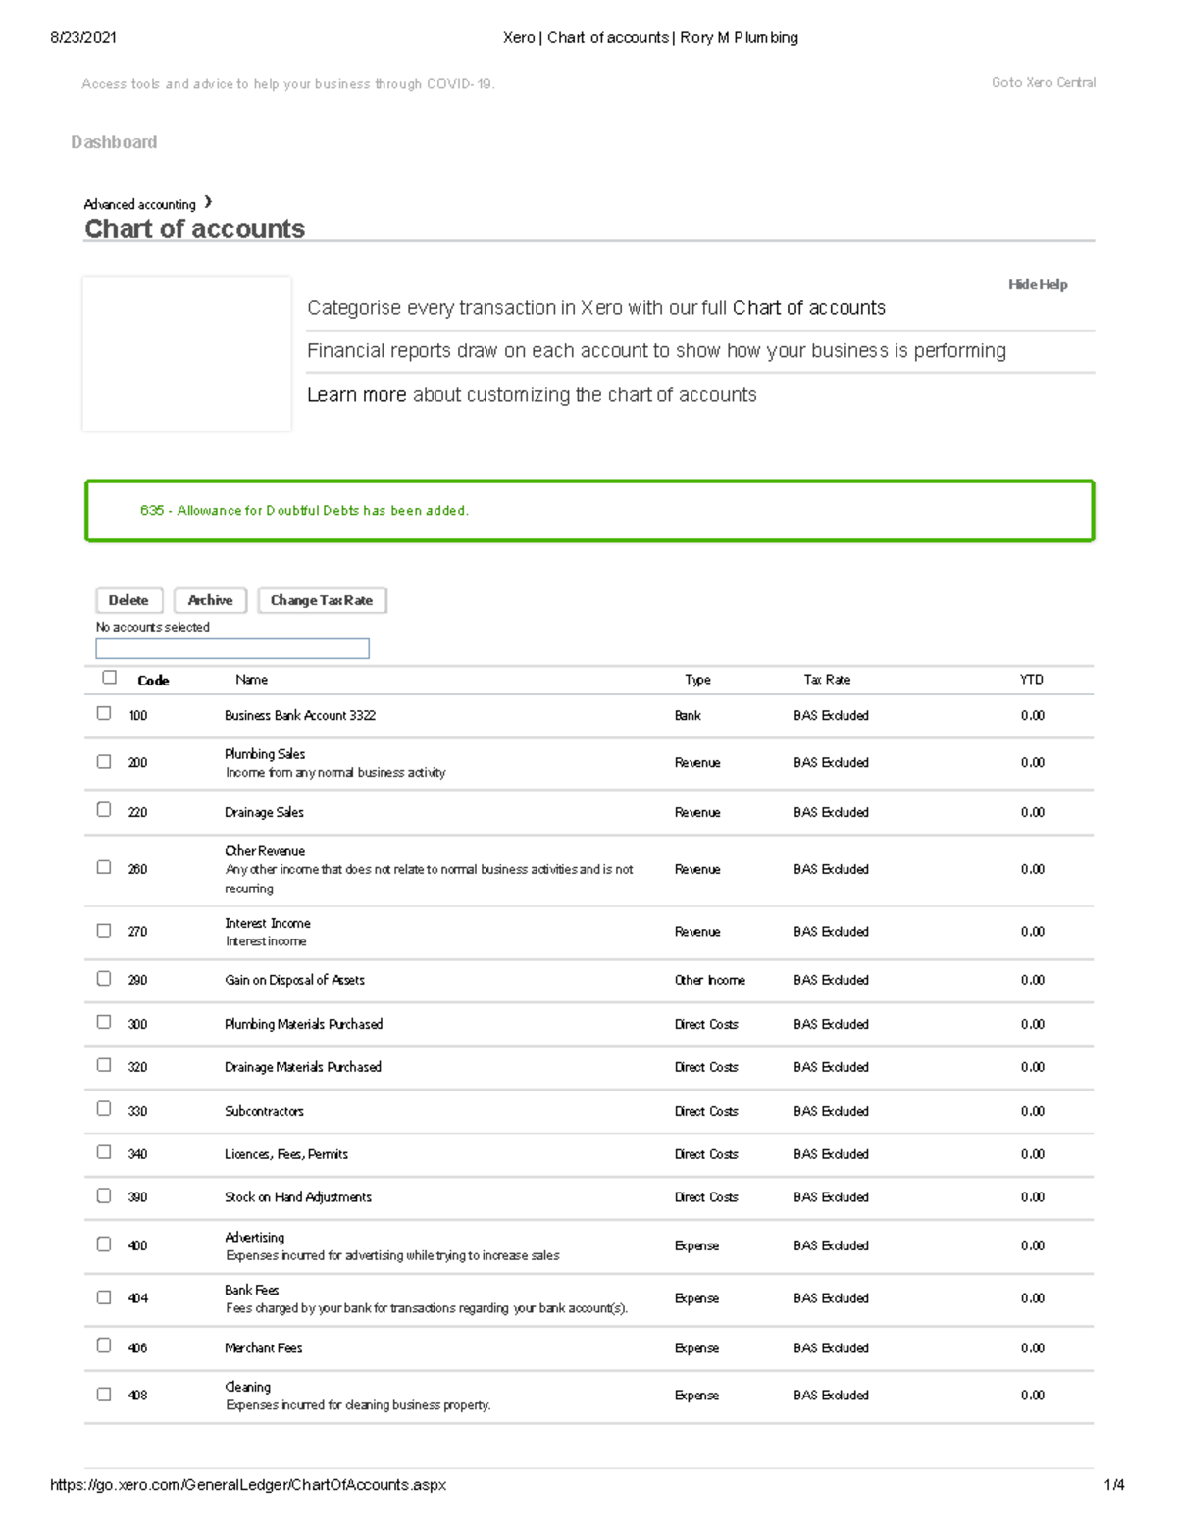Open the COVID-19 business advice banner link
1177x1523 pixels.
tap(289, 83)
